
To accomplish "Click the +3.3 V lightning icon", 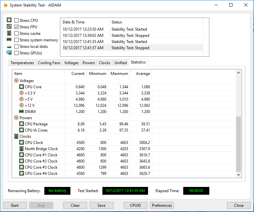I will tap(22, 93).
